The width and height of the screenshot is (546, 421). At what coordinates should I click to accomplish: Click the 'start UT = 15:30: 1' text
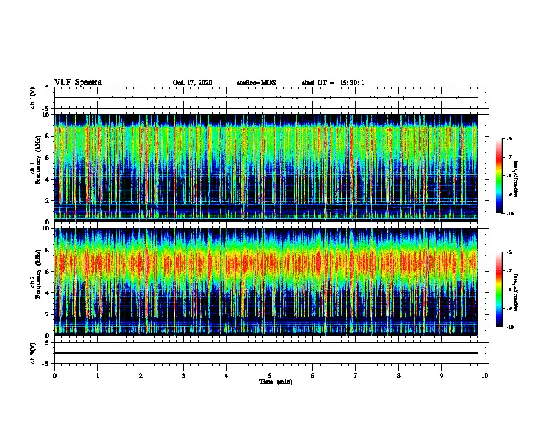point(333,83)
